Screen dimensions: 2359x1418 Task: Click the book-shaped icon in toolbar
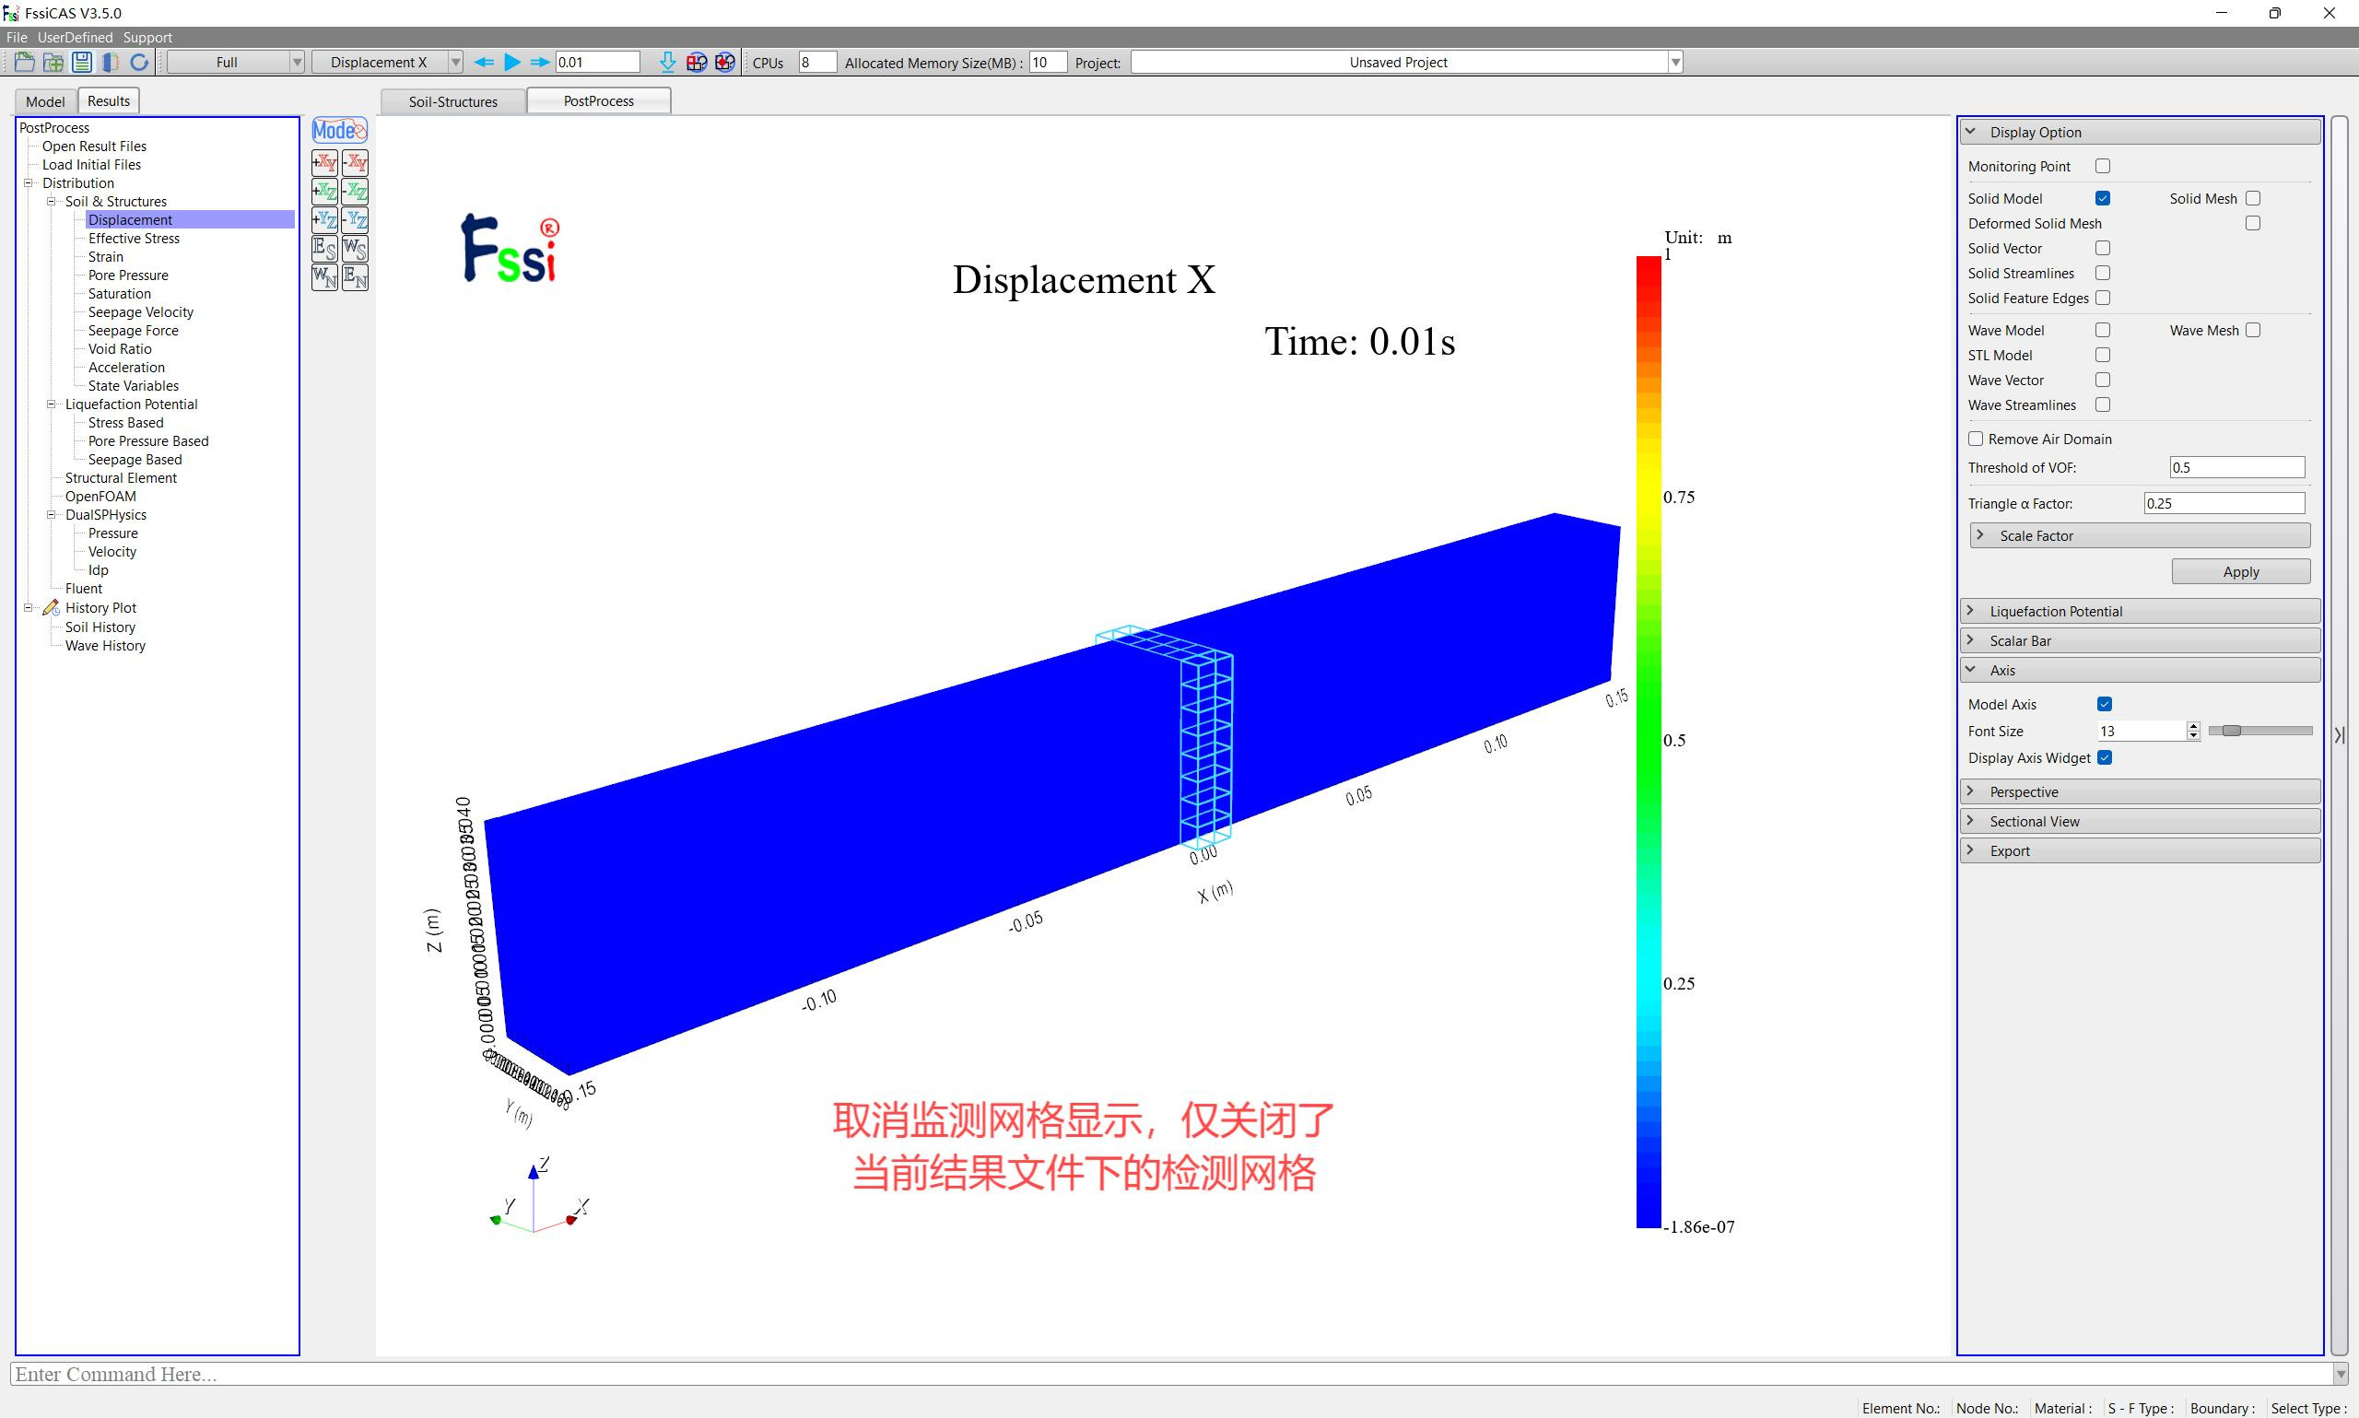point(110,62)
